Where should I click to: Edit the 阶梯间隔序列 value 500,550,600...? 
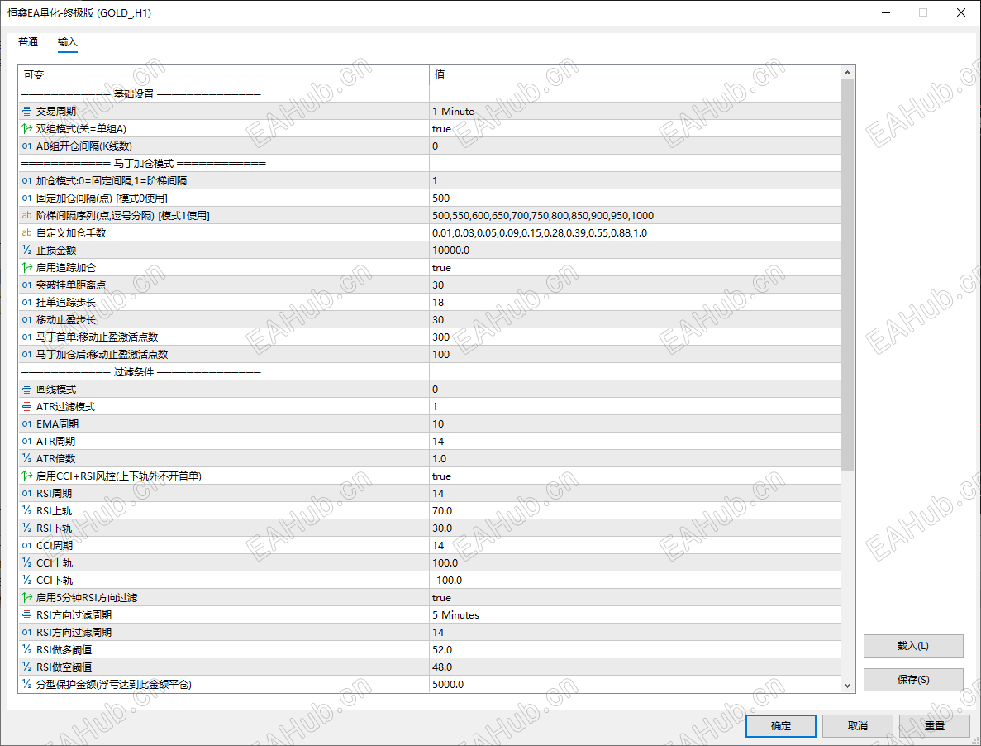(635, 216)
